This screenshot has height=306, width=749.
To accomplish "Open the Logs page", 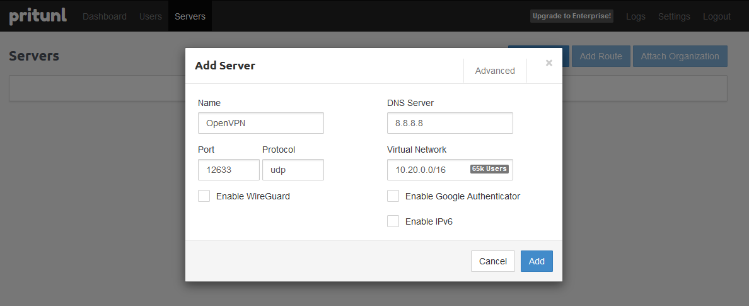I will (636, 16).
